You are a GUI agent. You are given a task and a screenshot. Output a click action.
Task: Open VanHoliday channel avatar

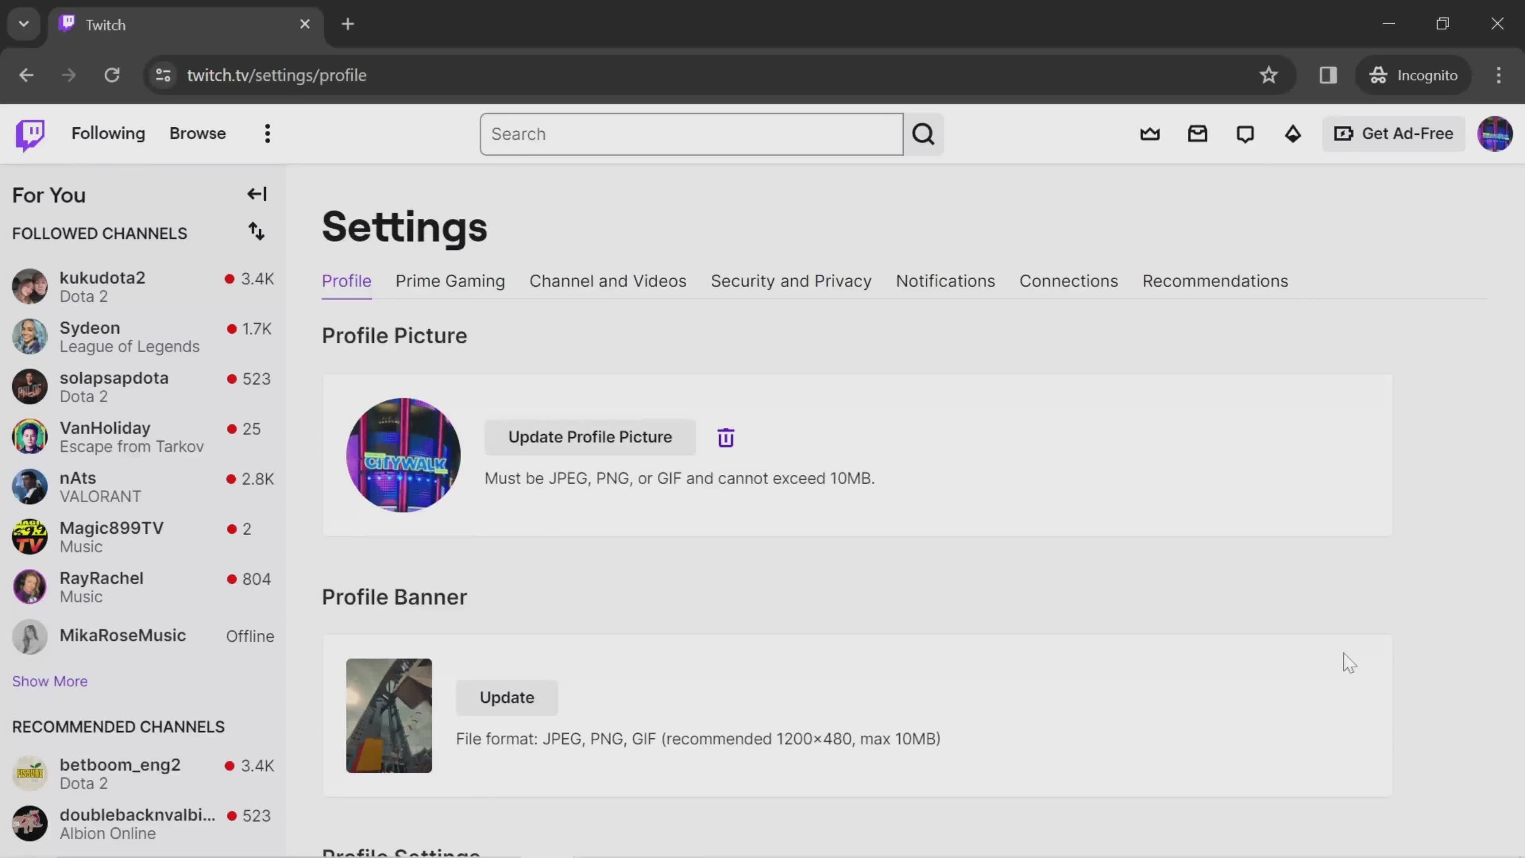click(x=30, y=437)
